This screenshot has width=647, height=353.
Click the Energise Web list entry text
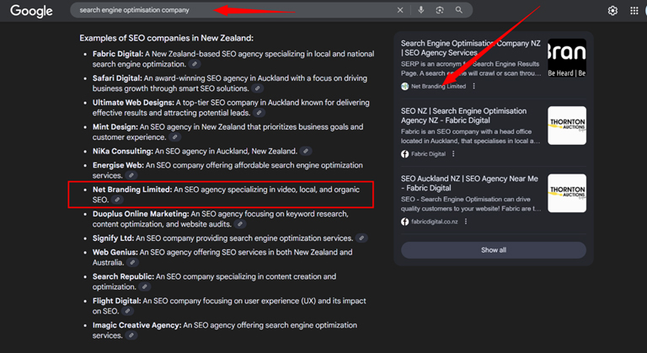pyautogui.click(x=227, y=170)
